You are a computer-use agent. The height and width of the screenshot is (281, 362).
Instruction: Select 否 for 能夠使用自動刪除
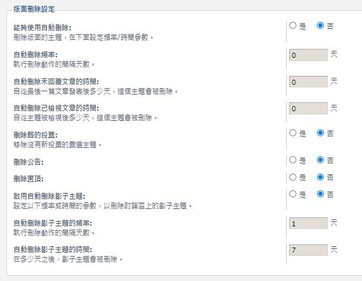pos(320,25)
